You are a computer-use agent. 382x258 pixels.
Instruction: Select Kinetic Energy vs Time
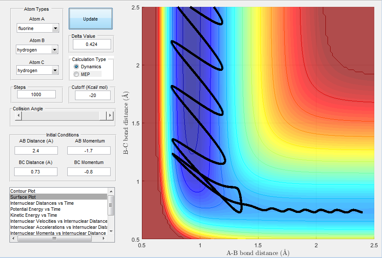58,215
